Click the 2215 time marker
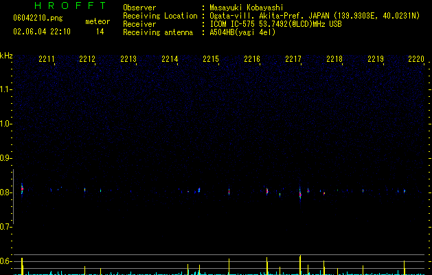432x275 pixels. point(211,59)
